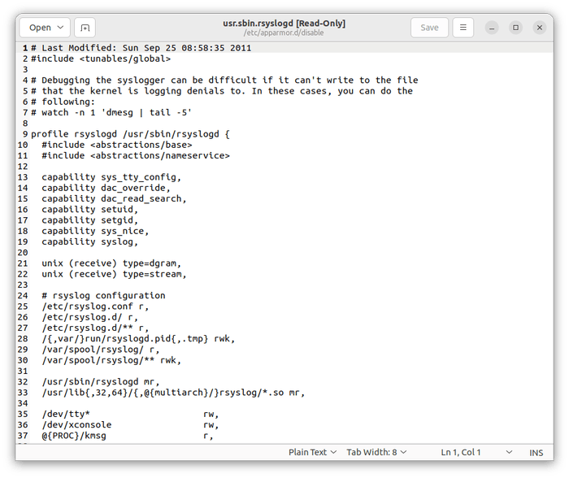Click 'that the kernel is logging' comment line
This screenshot has height=478, width=569.
222,91
